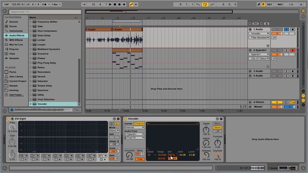Switch on KEY map mode
The image size is (308, 173).
pyautogui.click(x=269, y=4)
